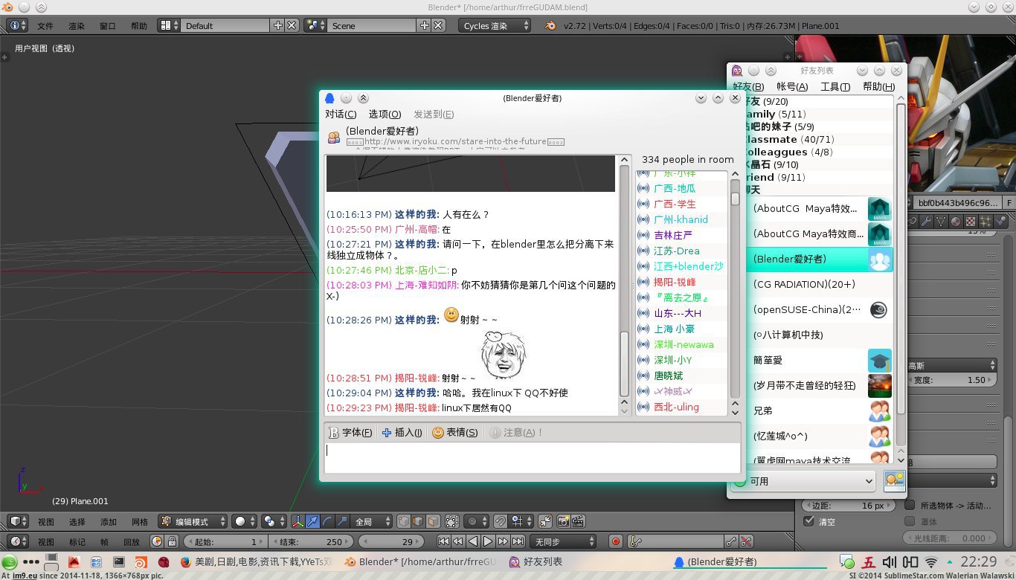Expand the 可用 status dropdown

click(x=804, y=481)
